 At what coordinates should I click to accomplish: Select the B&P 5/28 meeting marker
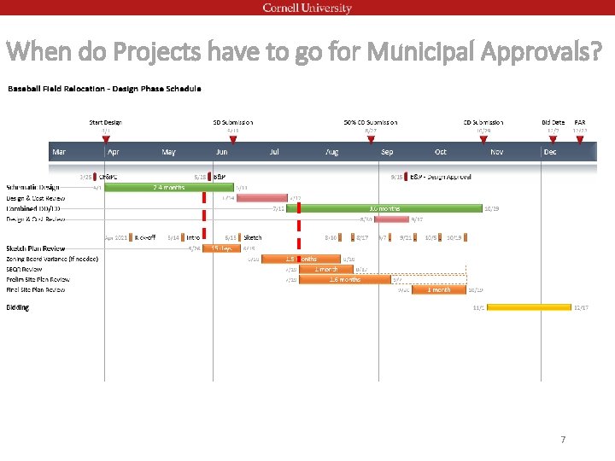pyautogui.click(x=209, y=177)
